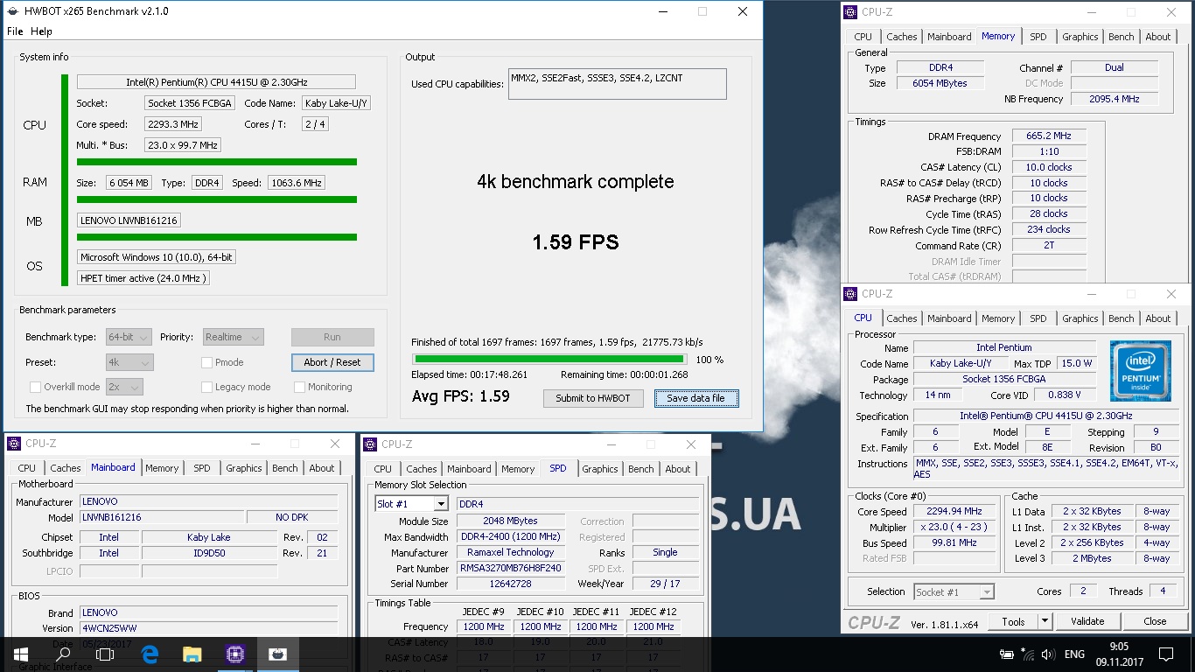Open the Tools dropdown arrow in CPU-Z
The width and height of the screenshot is (1195, 672).
click(1045, 621)
